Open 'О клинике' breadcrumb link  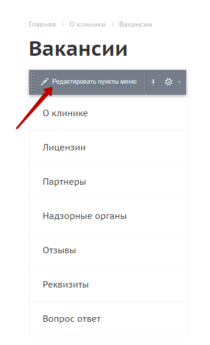[x=88, y=24]
